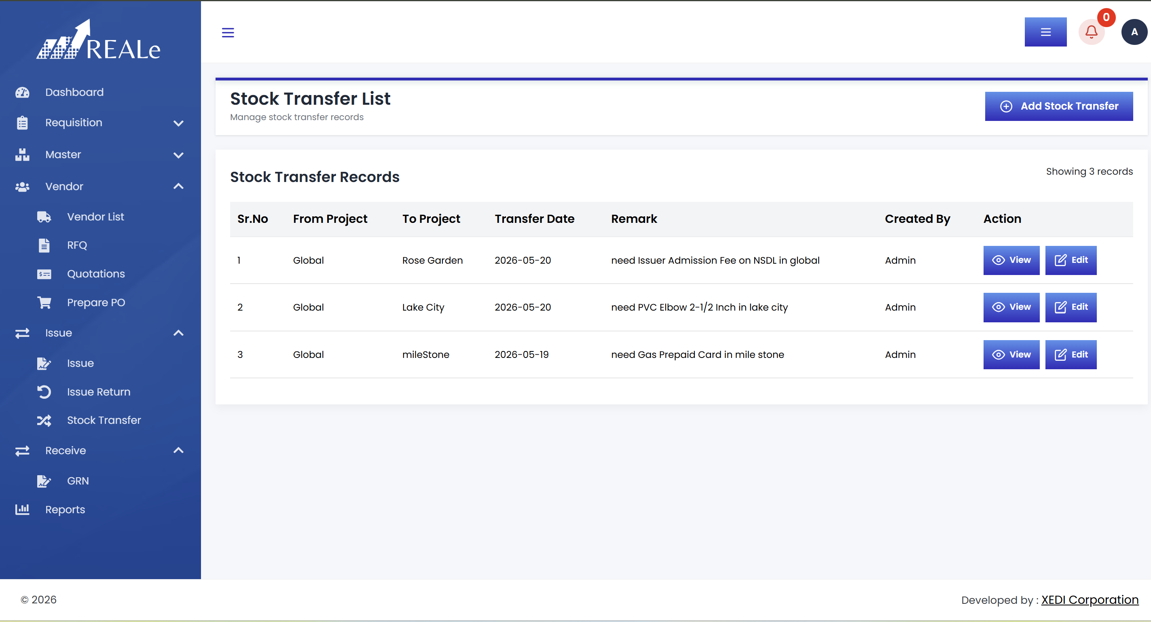Edit the Lake City transfer record
This screenshot has width=1151, height=622.
(1071, 307)
